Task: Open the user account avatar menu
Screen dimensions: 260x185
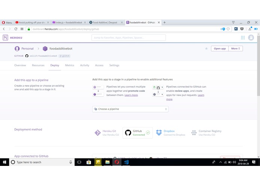Action: point(251,38)
